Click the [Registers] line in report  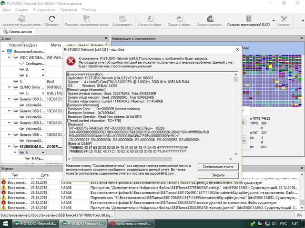75,124
